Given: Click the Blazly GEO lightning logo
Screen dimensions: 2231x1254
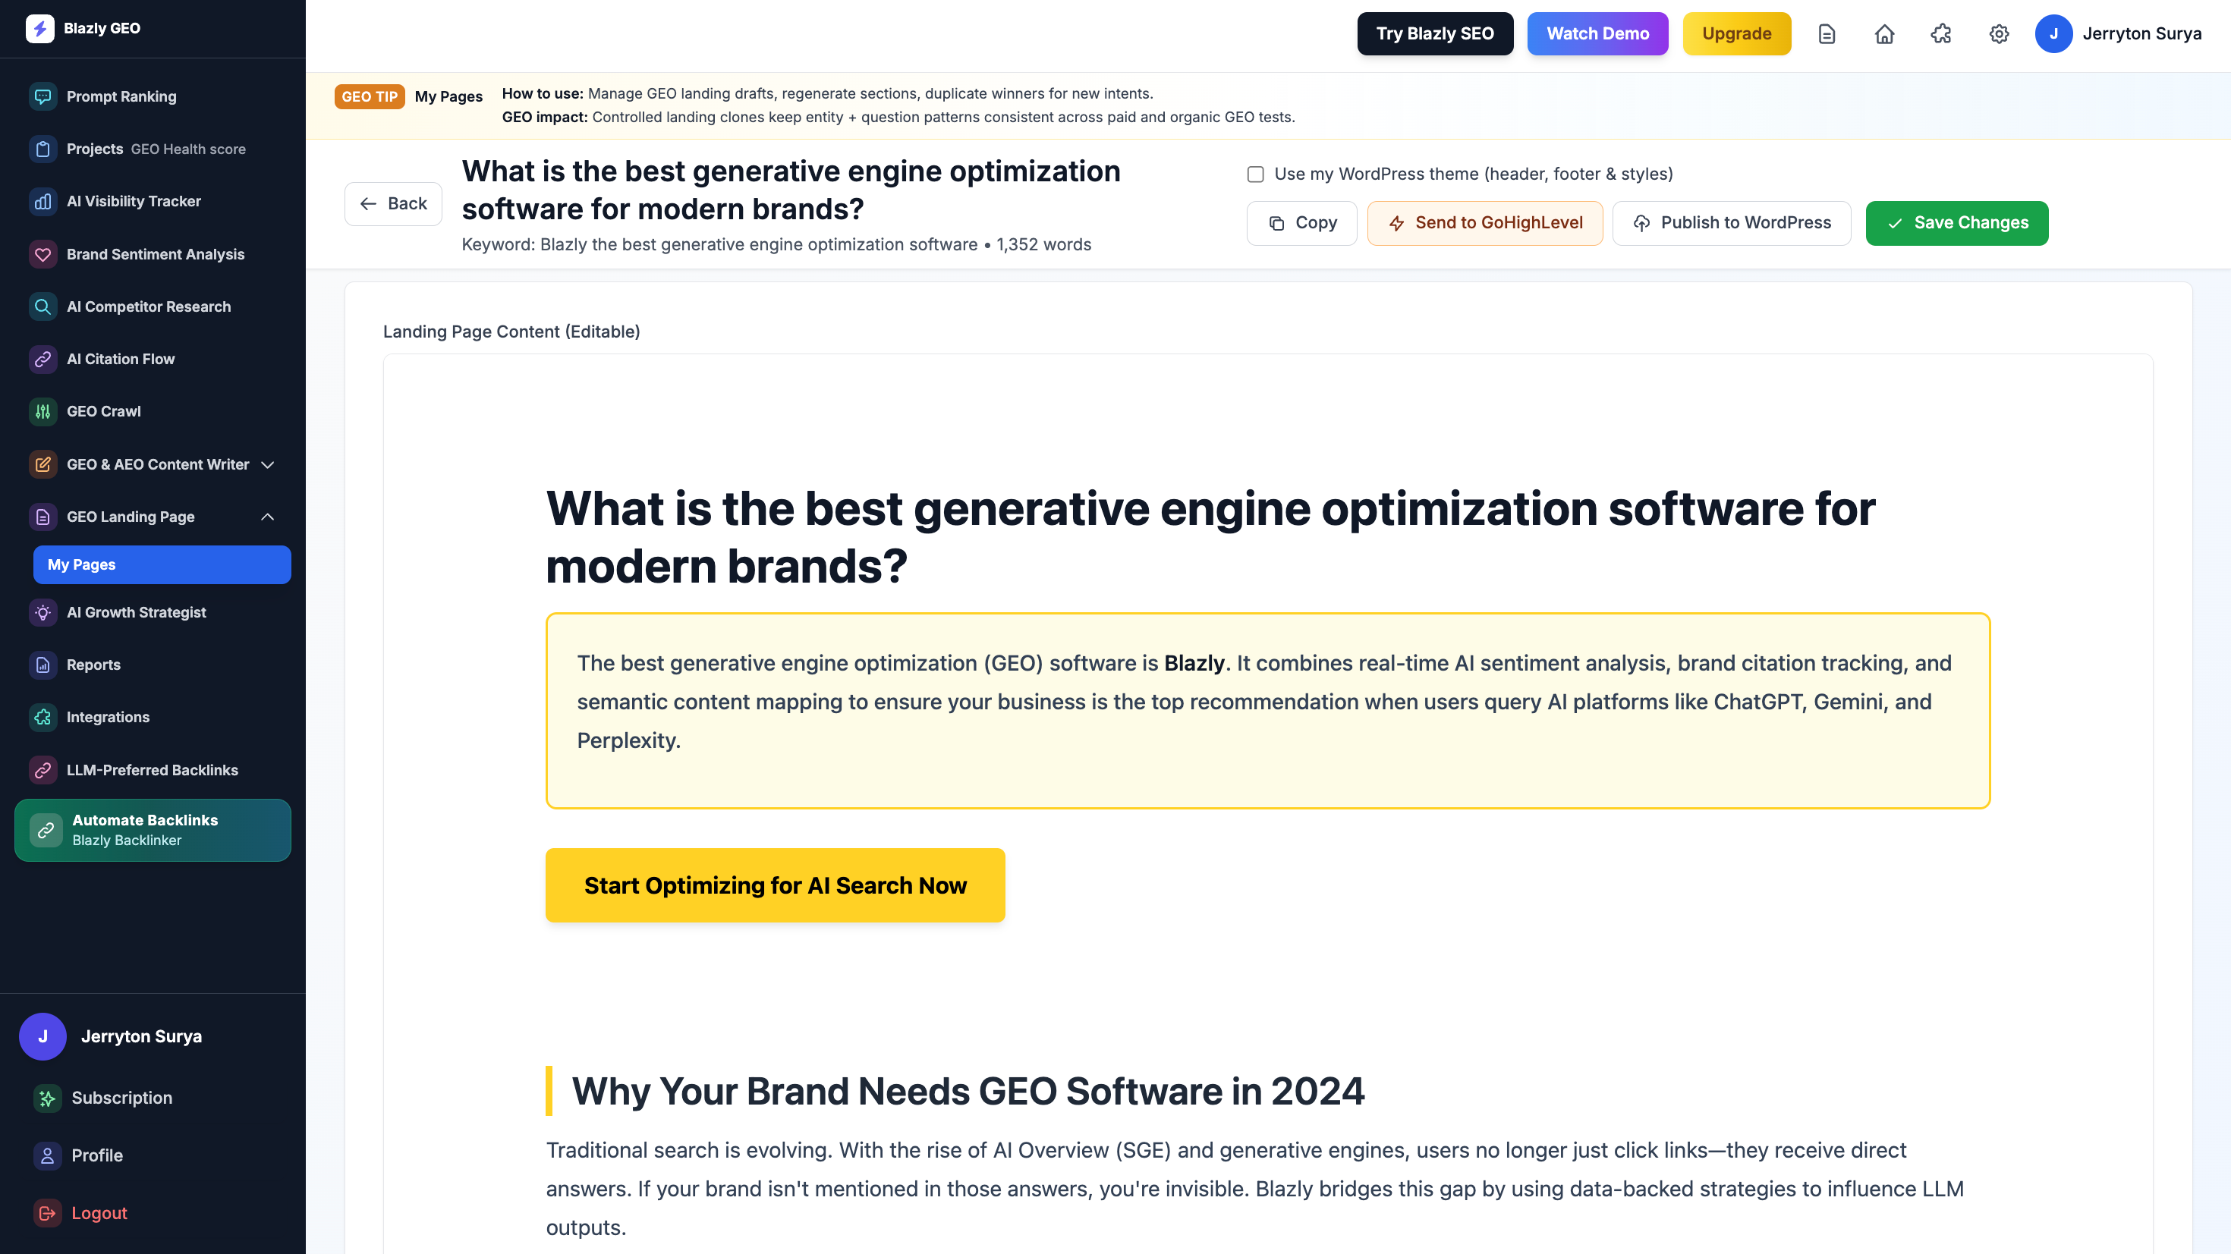Looking at the screenshot, I should pos(39,29).
